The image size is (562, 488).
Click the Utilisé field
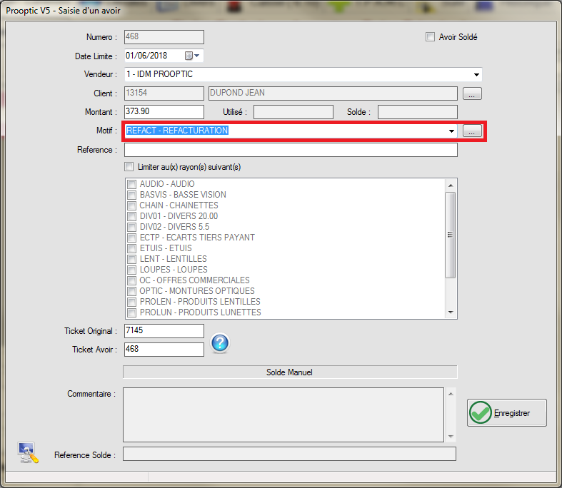293,112
